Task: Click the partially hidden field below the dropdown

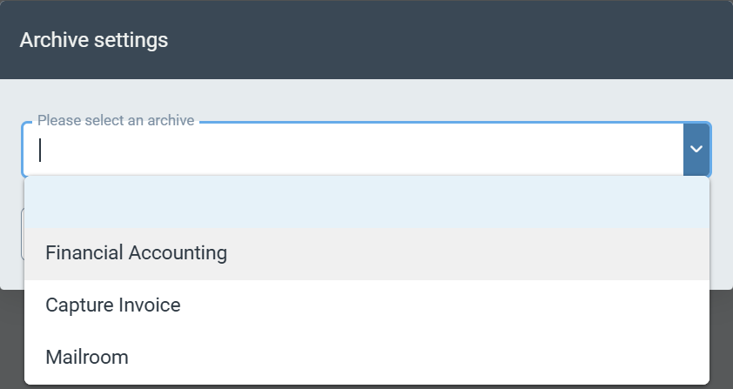Action: 22,235
